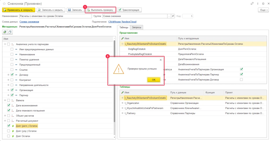The width and height of the screenshot is (272, 141).
Task: Click the ellipsis select button in Группа field
Action: pos(169,16)
